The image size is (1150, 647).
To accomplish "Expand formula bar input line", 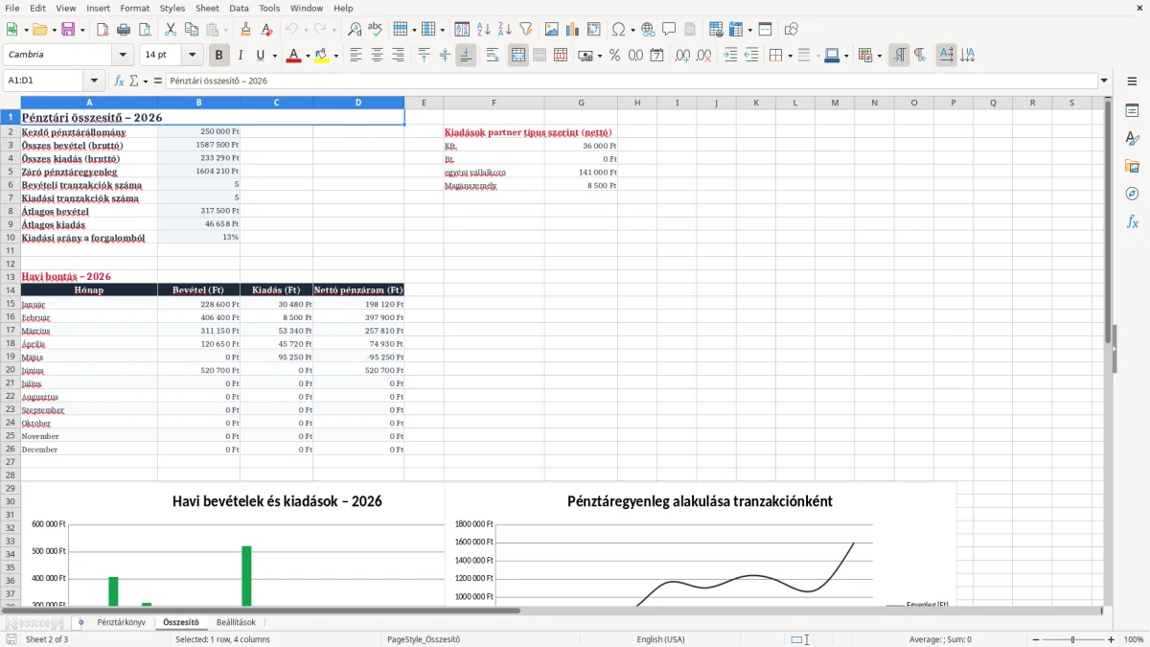I will point(1104,81).
